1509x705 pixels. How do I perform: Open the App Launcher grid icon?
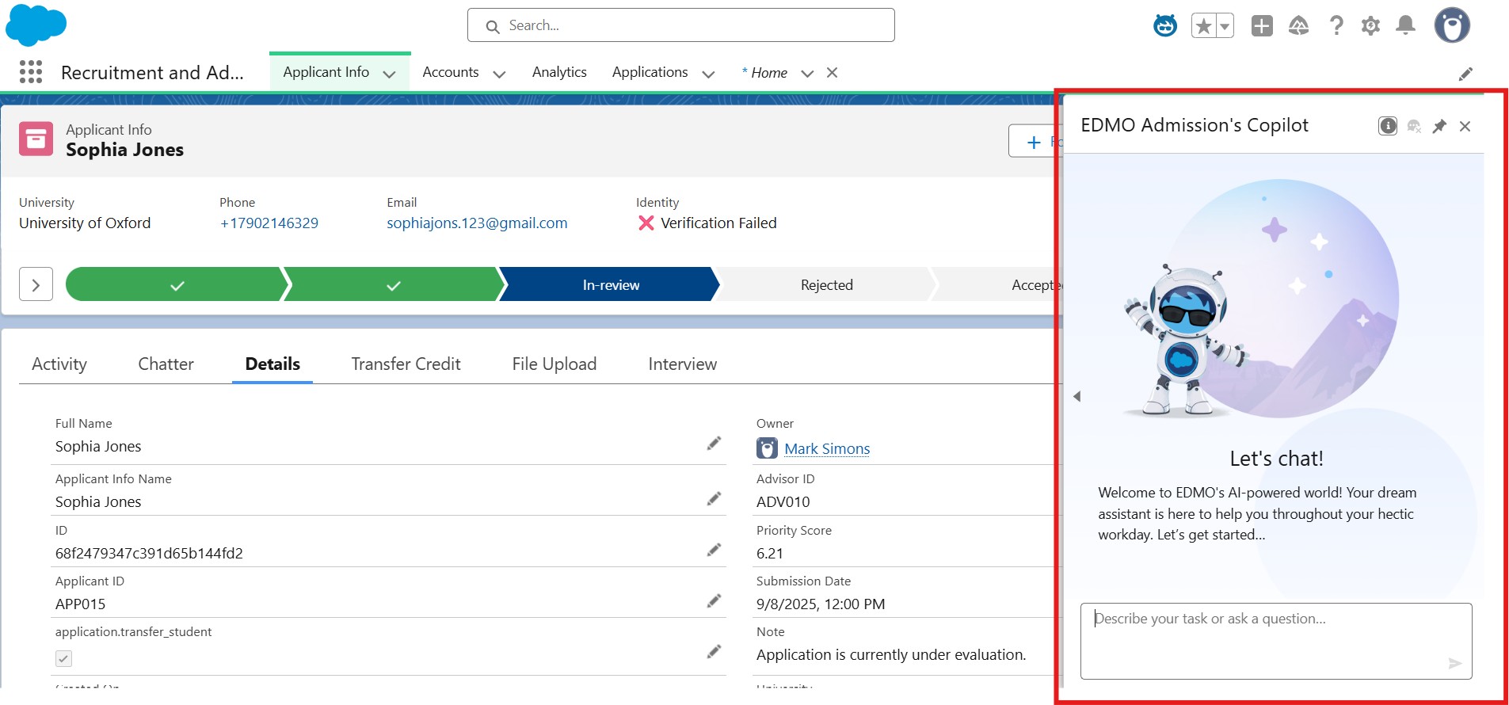click(31, 72)
